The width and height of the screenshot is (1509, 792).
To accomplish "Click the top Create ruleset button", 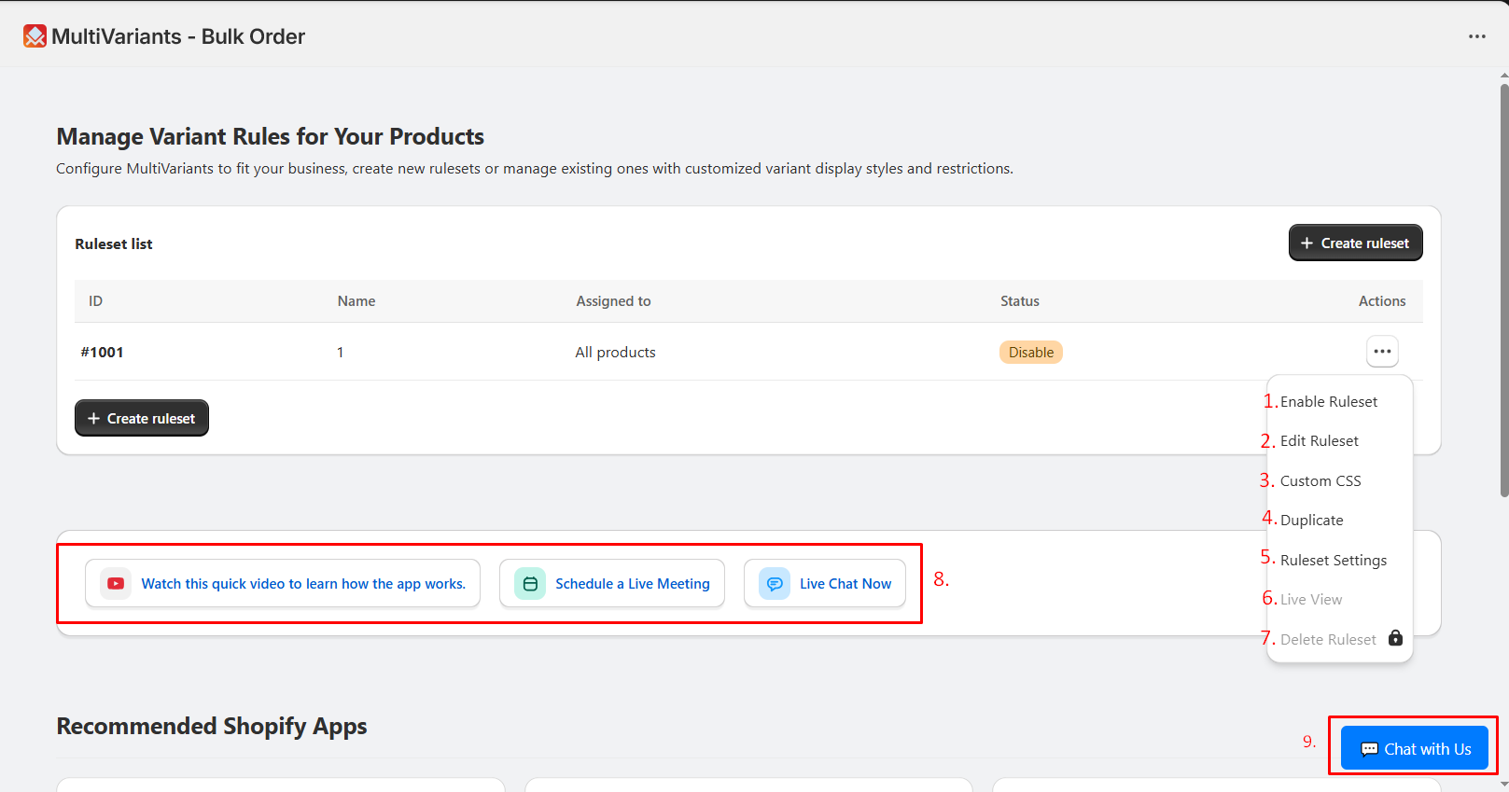I will (x=1356, y=243).
